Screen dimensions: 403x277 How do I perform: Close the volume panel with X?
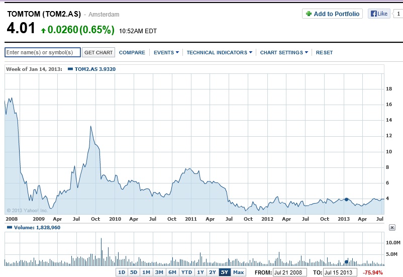click(392, 227)
